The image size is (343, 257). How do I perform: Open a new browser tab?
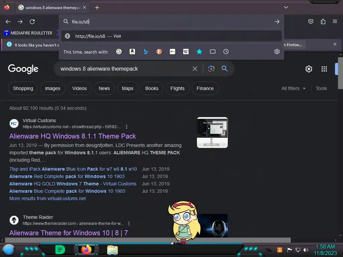(x=97, y=8)
